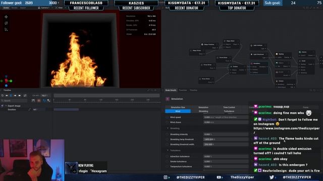The height and width of the screenshot is (181, 323).
Task: Select the Volume node in graph
Action: click(285, 84)
